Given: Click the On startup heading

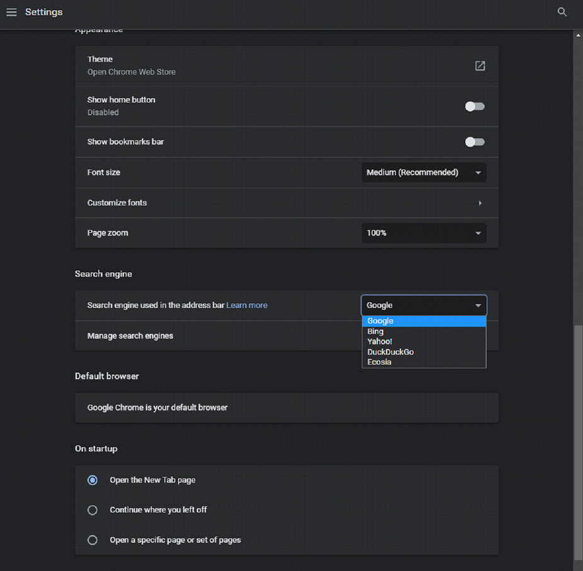Looking at the screenshot, I should [x=96, y=449].
